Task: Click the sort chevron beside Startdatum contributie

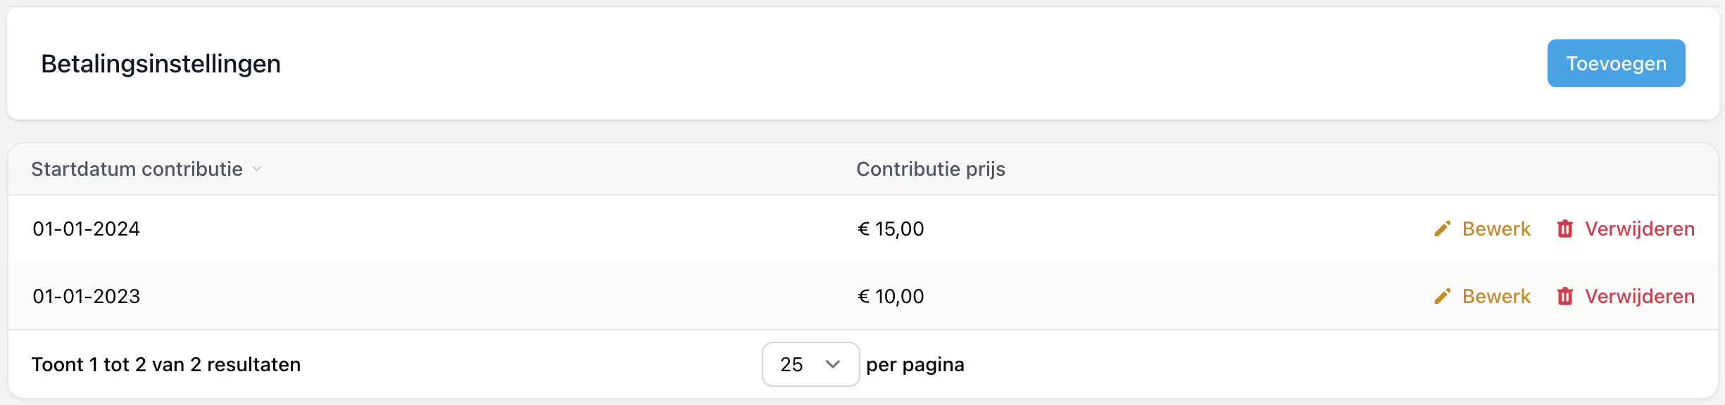Action: pos(257,169)
